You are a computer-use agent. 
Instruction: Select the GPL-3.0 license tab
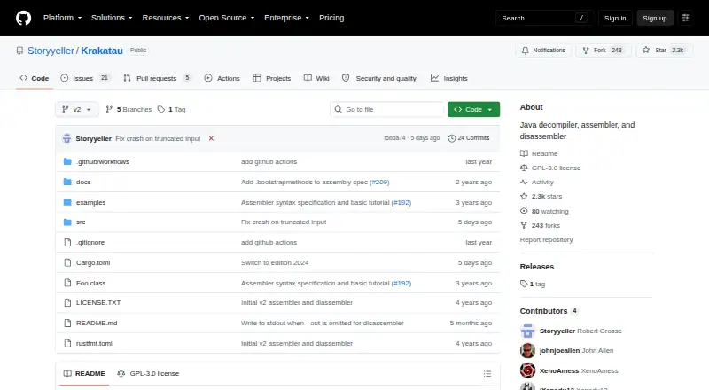(x=148, y=374)
